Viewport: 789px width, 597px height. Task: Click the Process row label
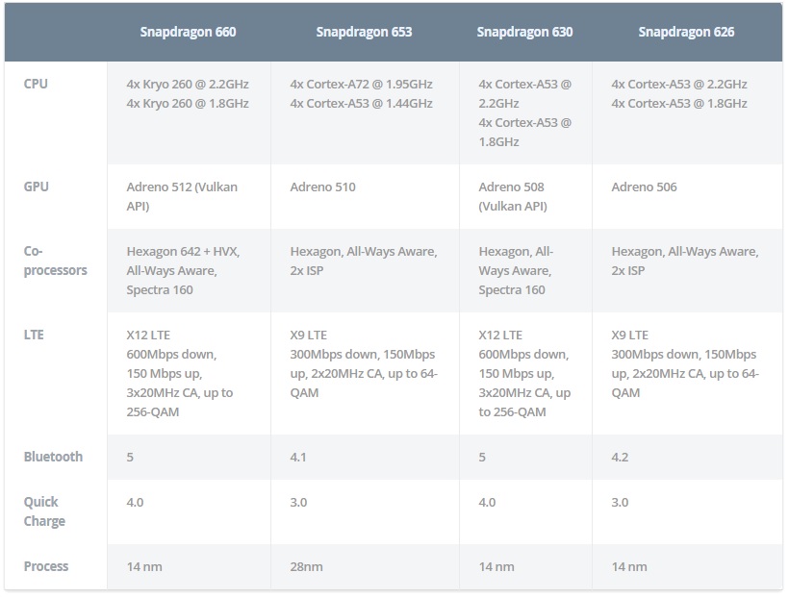tap(46, 566)
